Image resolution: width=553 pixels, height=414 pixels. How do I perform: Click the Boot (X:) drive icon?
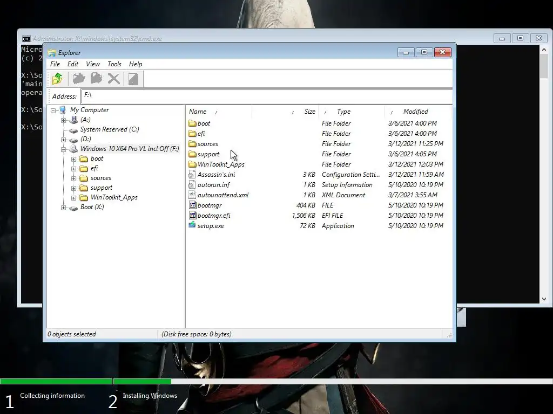click(73, 208)
